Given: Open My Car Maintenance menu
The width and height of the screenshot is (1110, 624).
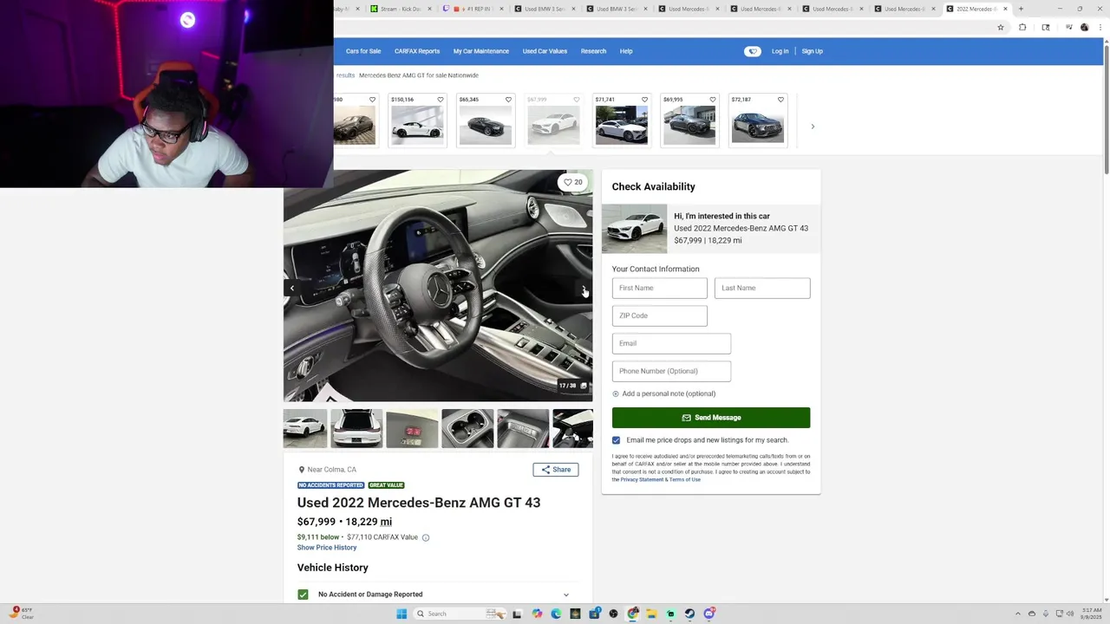Looking at the screenshot, I should pos(481,51).
